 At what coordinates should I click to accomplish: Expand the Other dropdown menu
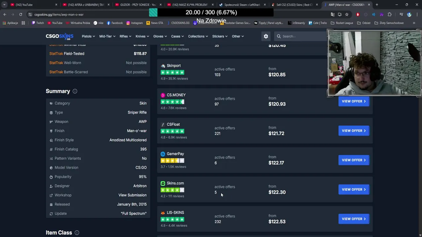tap(238, 36)
